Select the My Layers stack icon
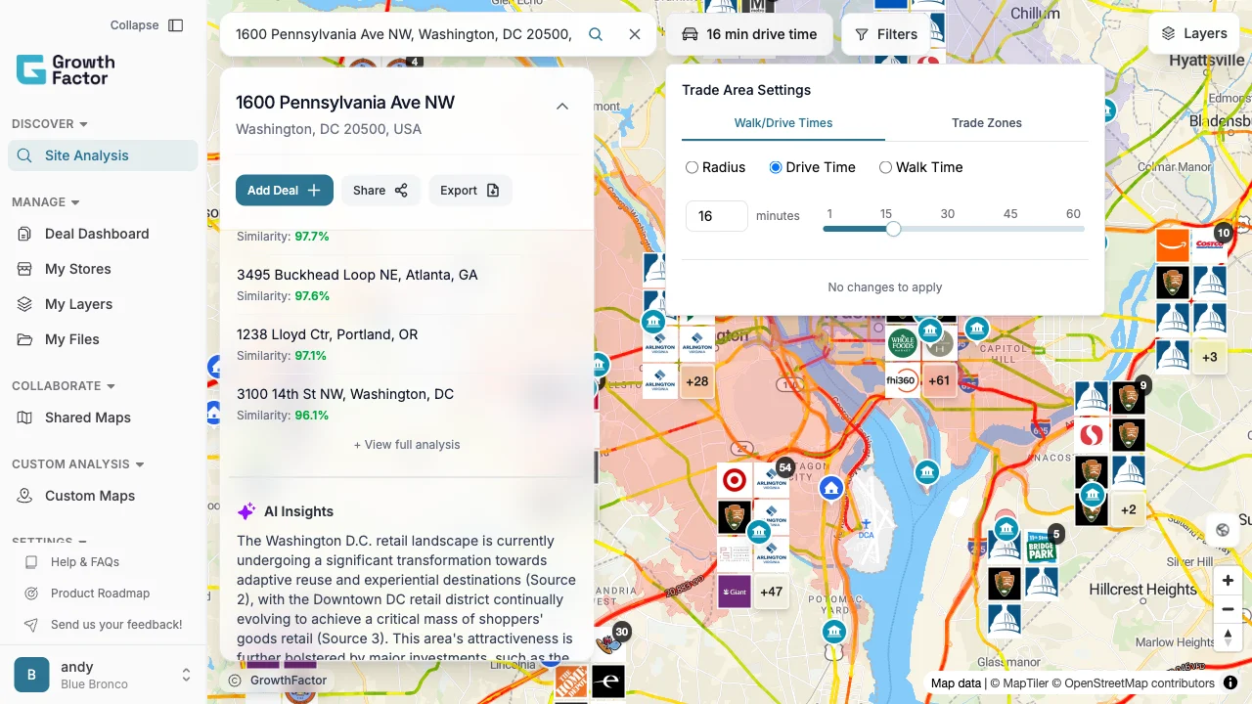 22,304
